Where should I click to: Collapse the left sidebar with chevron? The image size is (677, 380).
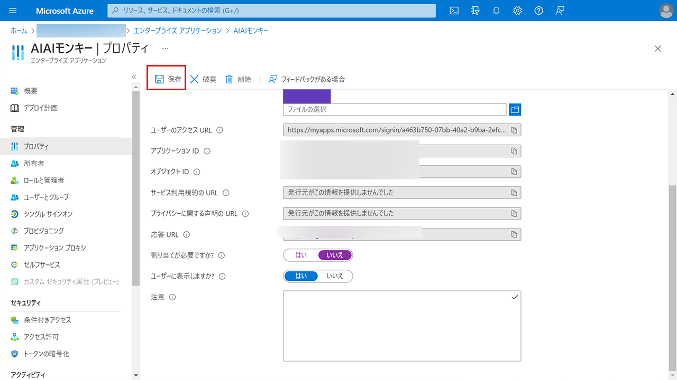134,77
